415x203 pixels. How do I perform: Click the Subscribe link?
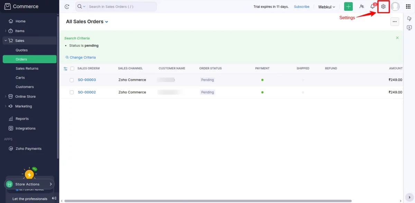pyautogui.click(x=302, y=7)
